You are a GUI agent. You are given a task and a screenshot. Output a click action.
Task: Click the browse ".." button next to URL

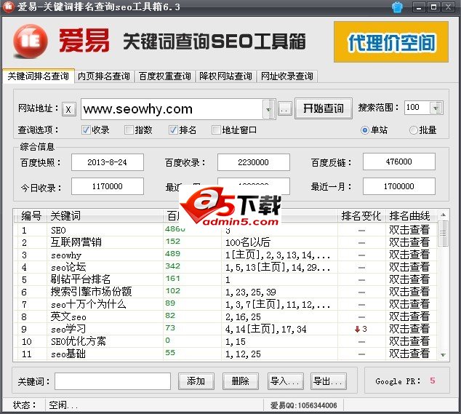(x=284, y=109)
